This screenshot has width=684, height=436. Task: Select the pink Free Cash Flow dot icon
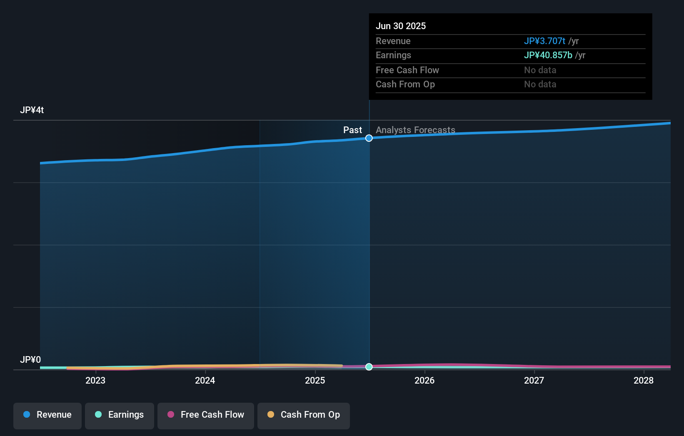pyautogui.click(x=170, y=415)
